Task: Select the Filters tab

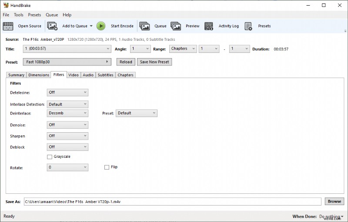Action: (59, 75)
